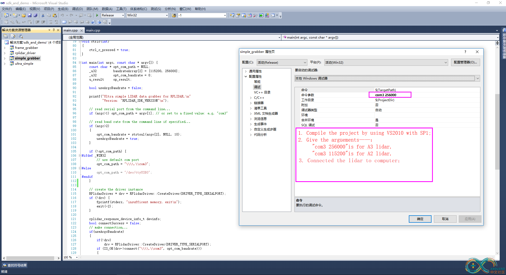This screenshot has width=506, height=275.
Task: Select the 调试 item in property tree
Action: pyautogui.click(x=257, y=87)
